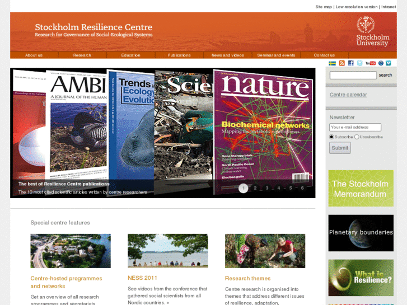Open the Research themes fieldwork photo
This screenshot has height=305, width=407.
(265, 251)
